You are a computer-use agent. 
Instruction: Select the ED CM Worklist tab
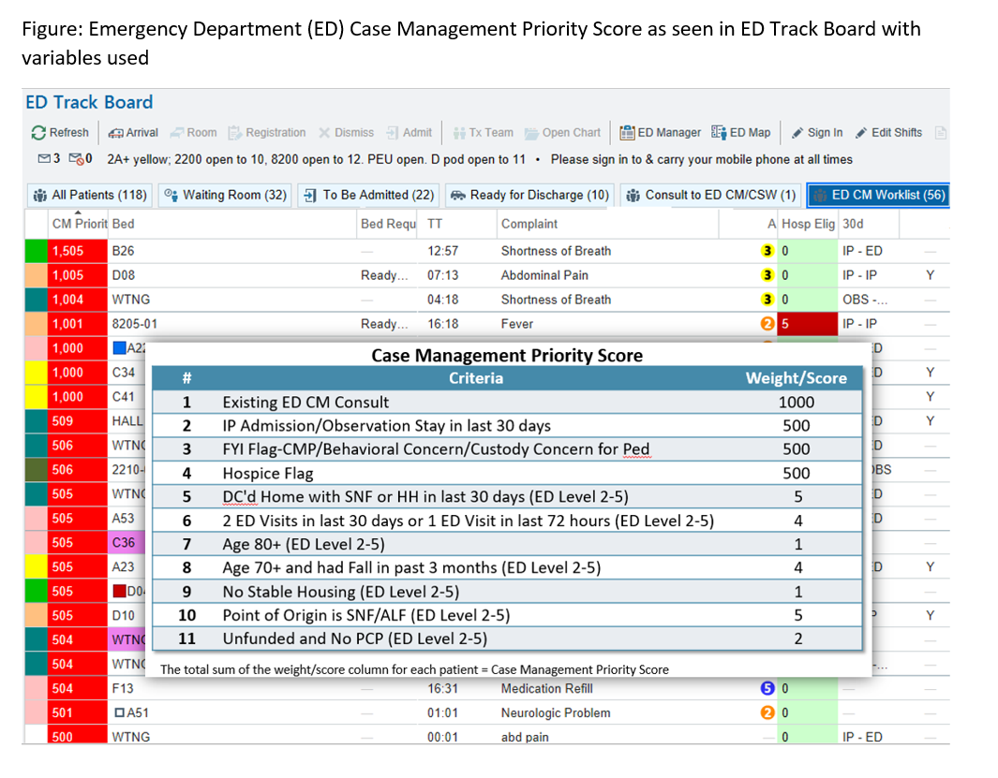click(x=879, y=196)
